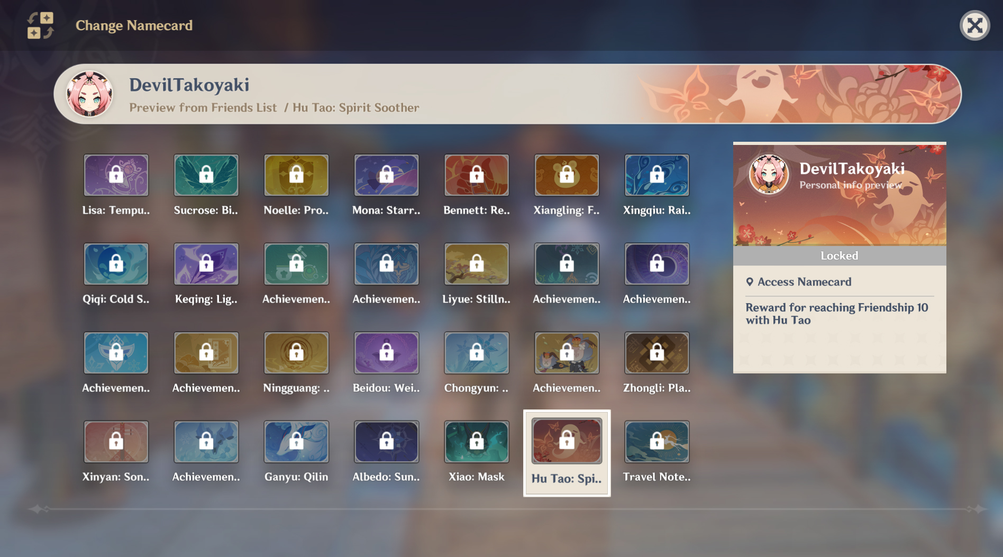This screenshot has width=1003, height=557.
Task: Pick the Ganyu: Qilin namecard
Action: coord(296,442)
